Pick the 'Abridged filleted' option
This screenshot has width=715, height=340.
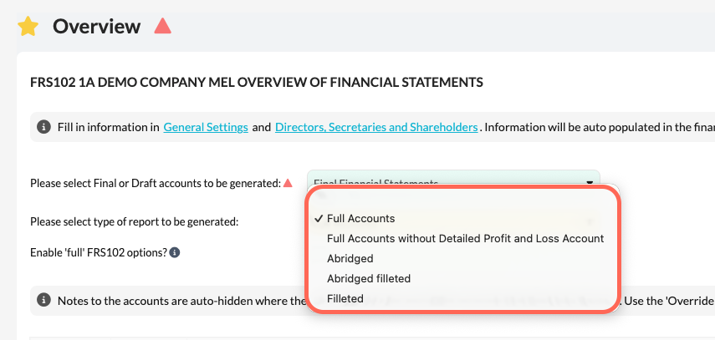(x=368, y=278)
